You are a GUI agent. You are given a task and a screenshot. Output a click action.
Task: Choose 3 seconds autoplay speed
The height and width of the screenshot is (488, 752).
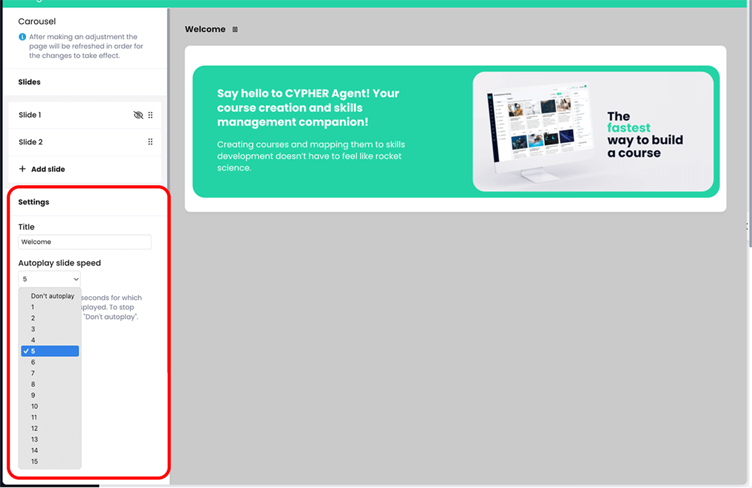point(50,329)
